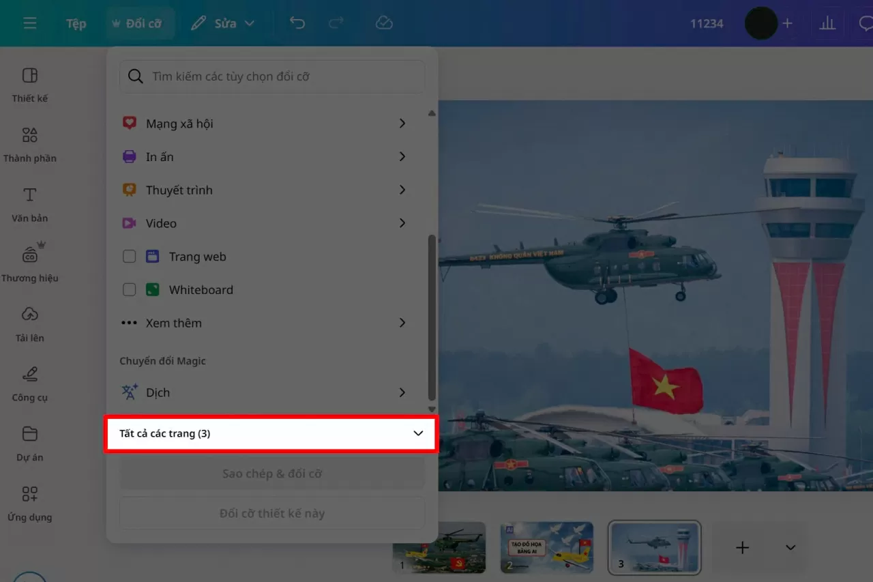Open the Sửa dropdown arrow
The width and height of the screenshot is (873, 582).
pos(248,23)
